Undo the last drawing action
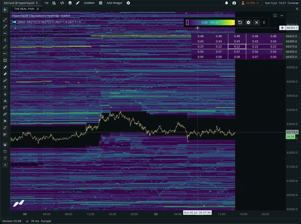This screenshot has height=224, width=301. click(5, 152)
